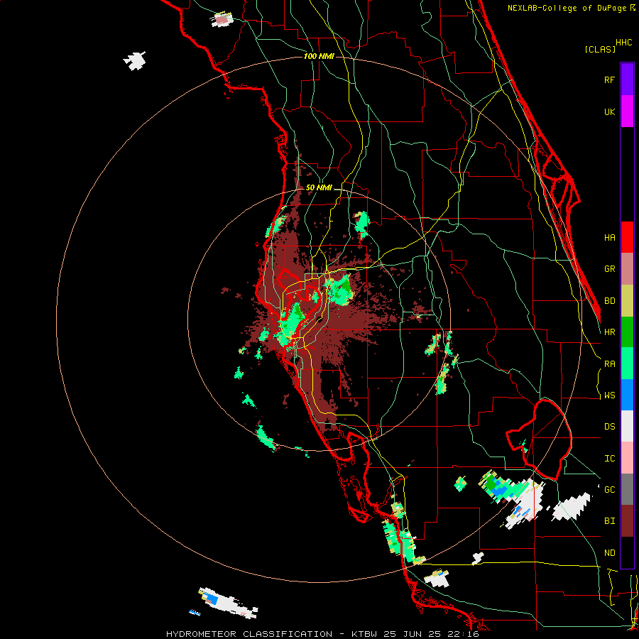Click the ND black legend swatch
The width and height of the screenshot is (639, 639).
627,552
